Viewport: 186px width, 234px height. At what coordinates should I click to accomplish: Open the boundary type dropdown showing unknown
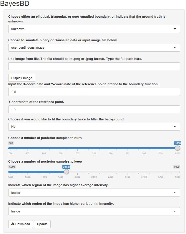[94, 29]
